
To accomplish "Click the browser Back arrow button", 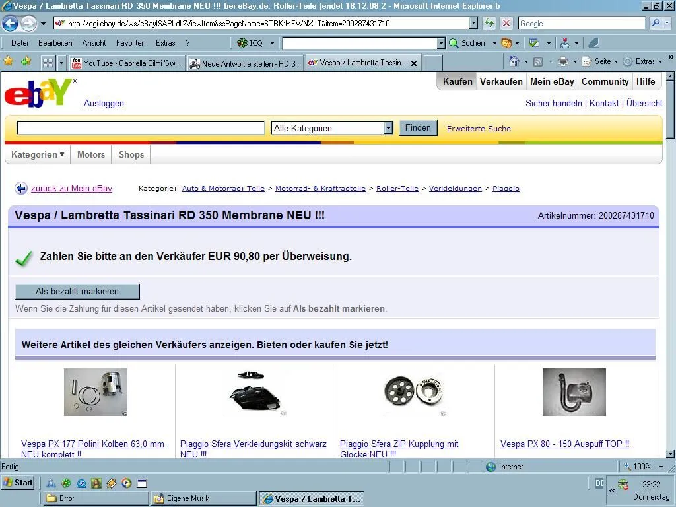I will click(10, 24).
